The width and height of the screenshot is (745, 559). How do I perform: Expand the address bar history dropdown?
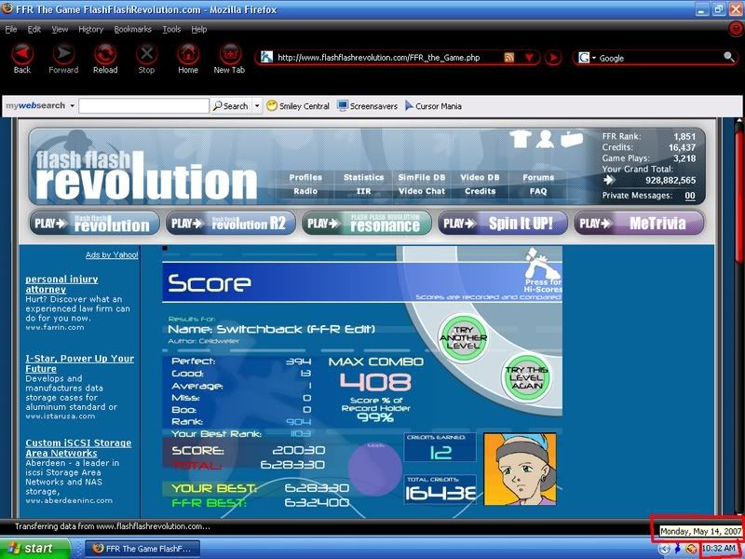529,58
